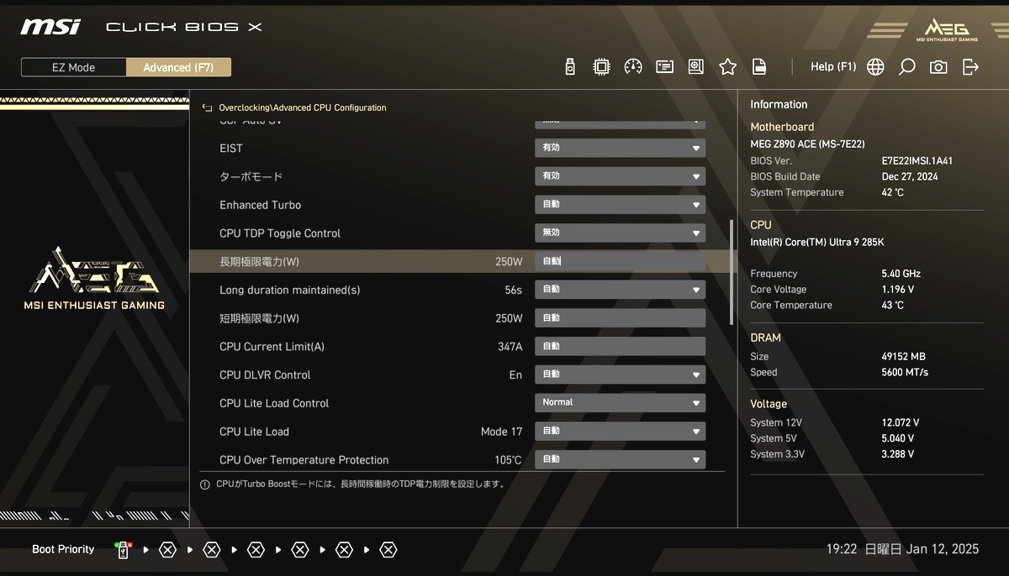This screenshot has height=576, width=1009.
Task: Select the Enhanced Turbo label
Action: click(260, 205)
